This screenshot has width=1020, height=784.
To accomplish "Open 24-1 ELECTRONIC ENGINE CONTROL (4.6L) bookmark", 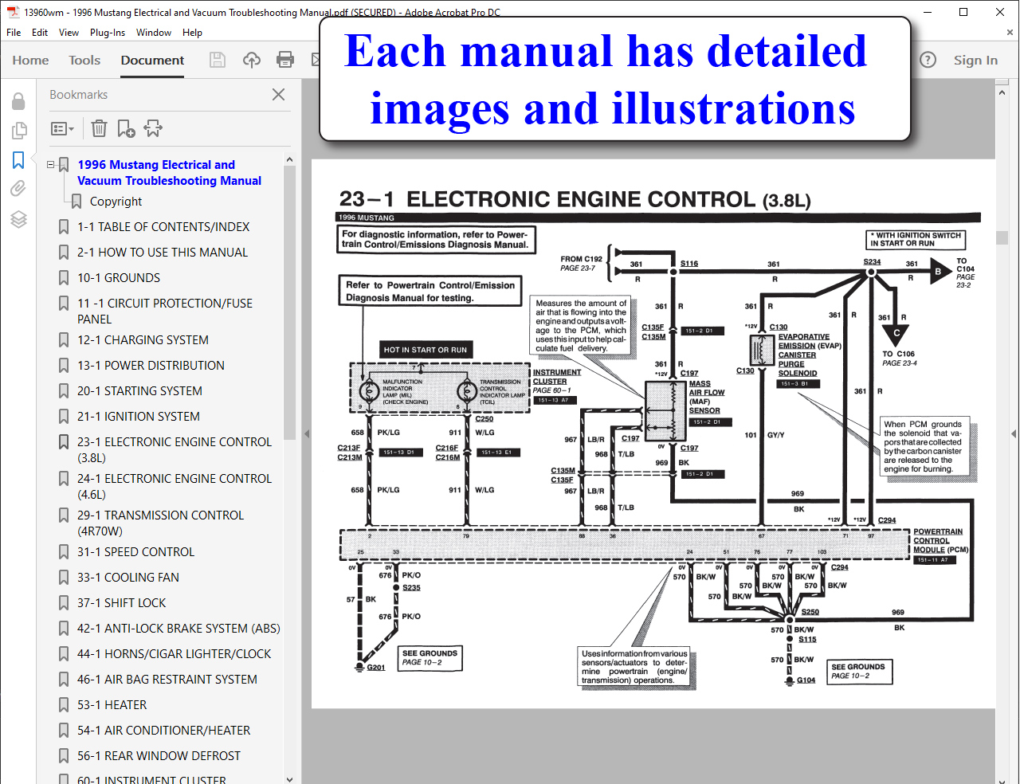I will [x=175, y=486].
